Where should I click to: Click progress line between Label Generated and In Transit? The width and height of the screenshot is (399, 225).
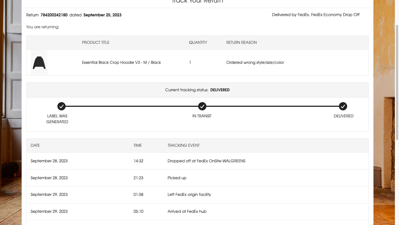132,106
